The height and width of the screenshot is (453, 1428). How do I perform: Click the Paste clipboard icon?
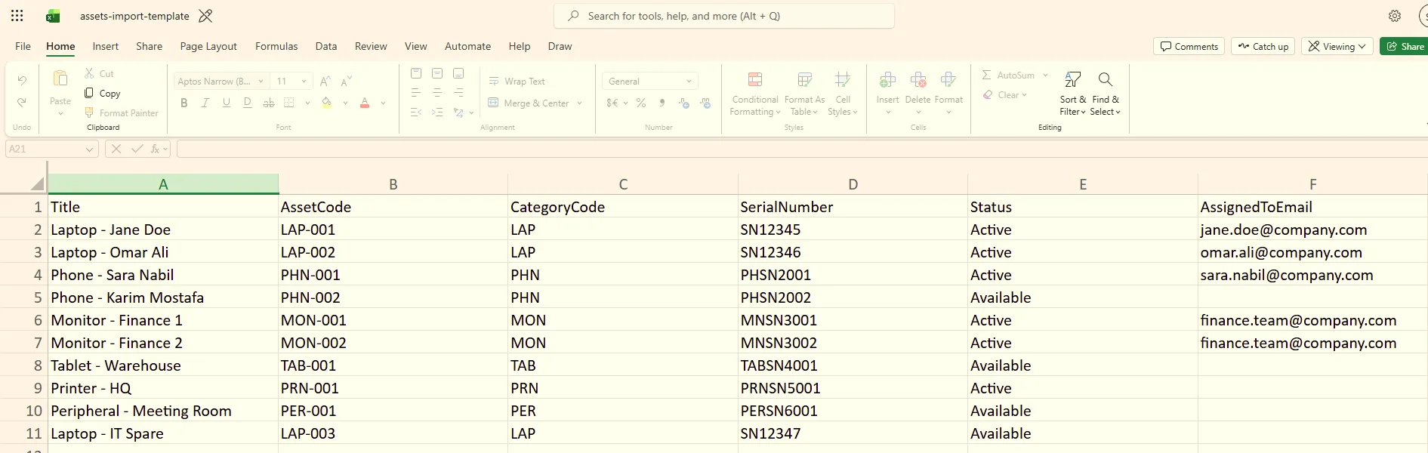[60, 79]
